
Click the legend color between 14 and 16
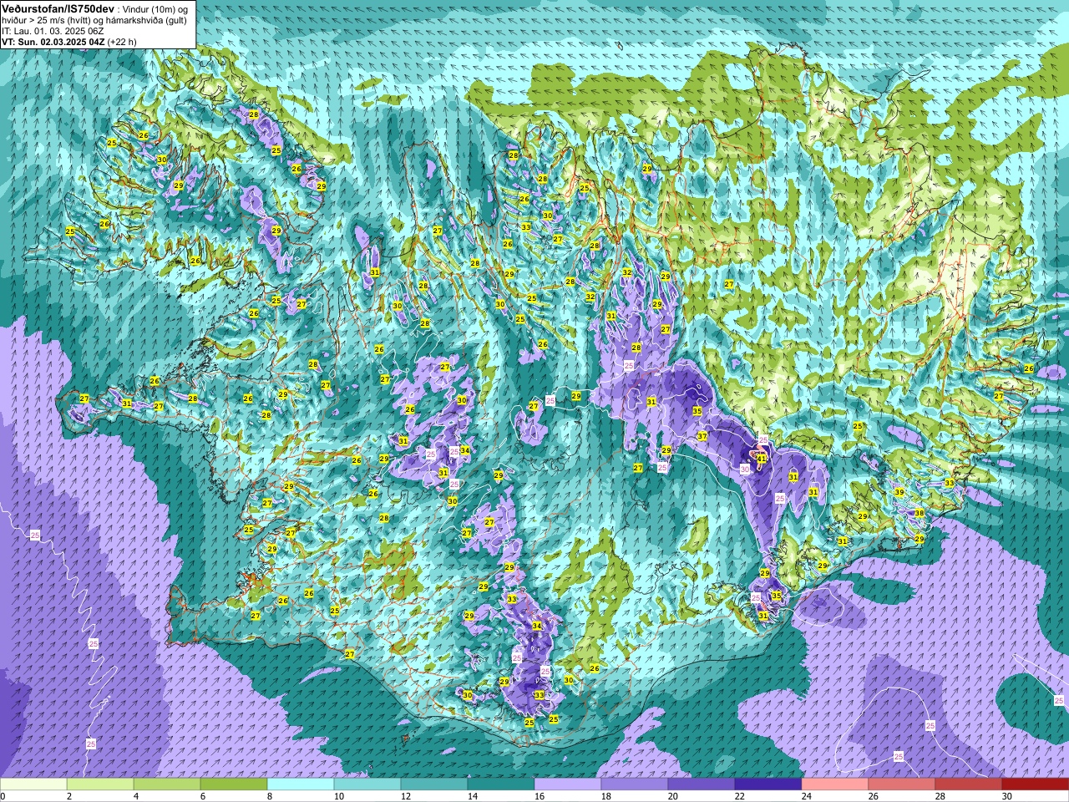pyautogui.click(x=501, y=784)
